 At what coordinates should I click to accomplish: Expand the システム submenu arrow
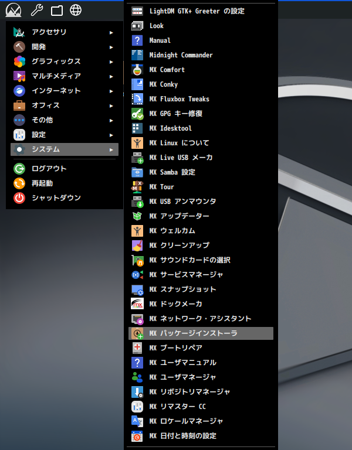point(111,150)
